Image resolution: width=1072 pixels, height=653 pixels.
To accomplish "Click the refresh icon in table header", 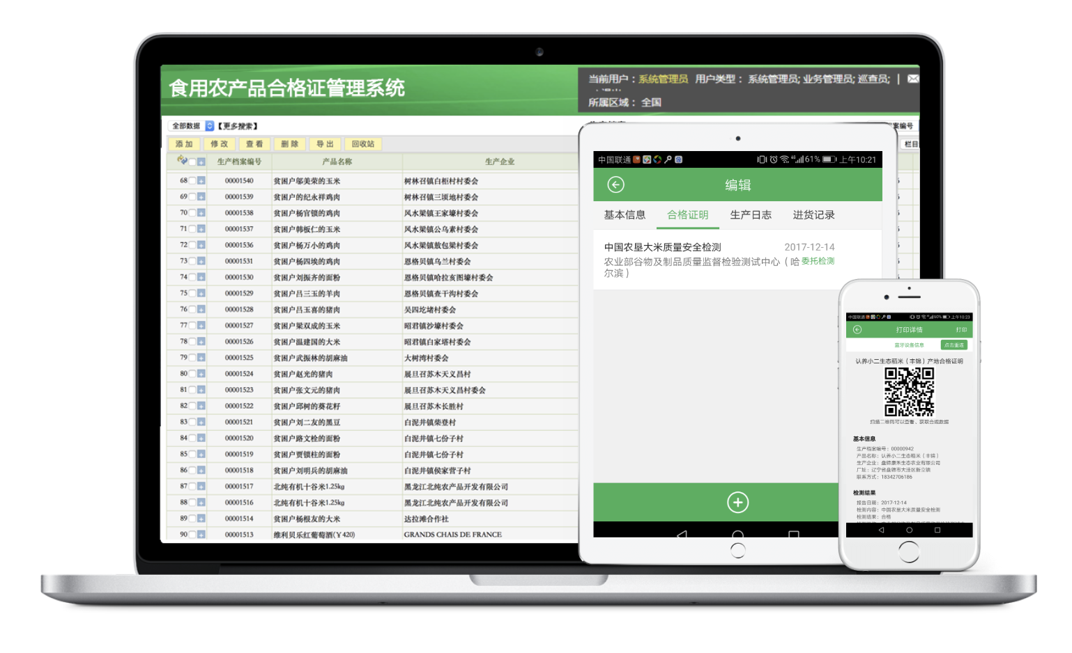I will (x=182, y=160).
